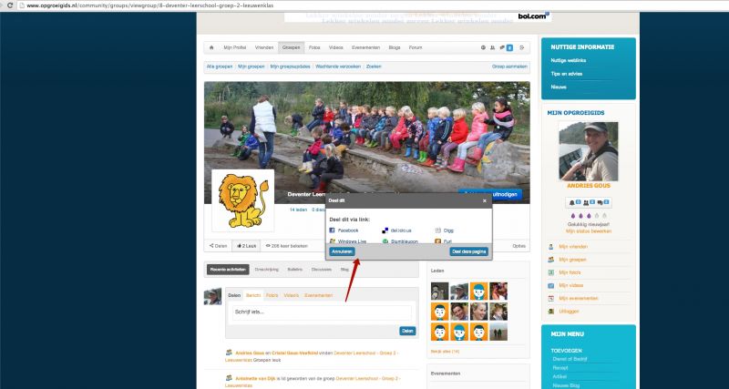The height and width of the screenshot is (389, 729).
Task: Open the Groepen menu tab
Action: pos(291,46)
